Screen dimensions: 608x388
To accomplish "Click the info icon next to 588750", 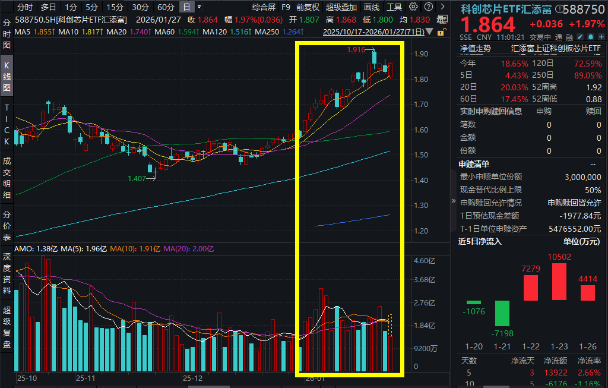I will tap(558, 9).
